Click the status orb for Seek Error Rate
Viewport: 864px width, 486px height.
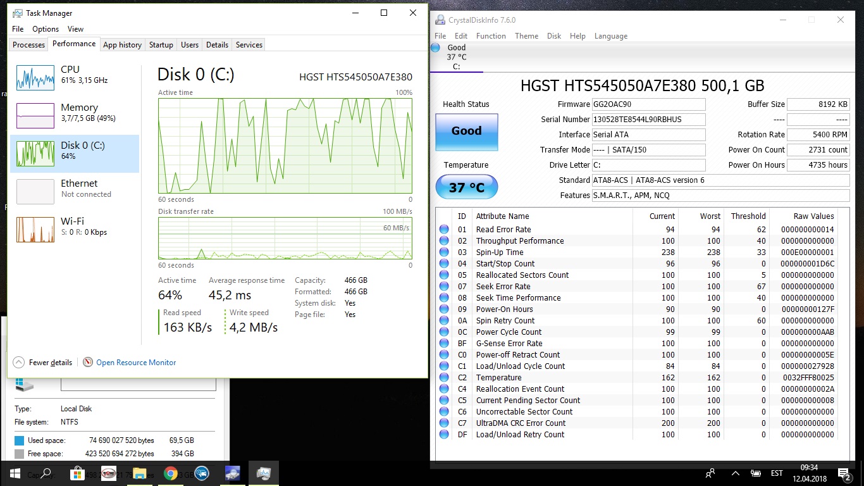(x=444, y=287)
